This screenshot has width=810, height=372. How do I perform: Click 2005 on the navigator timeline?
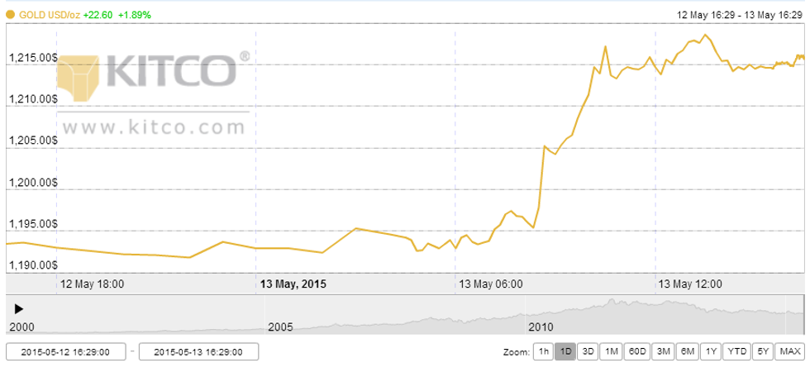click(x=281, y=327)
